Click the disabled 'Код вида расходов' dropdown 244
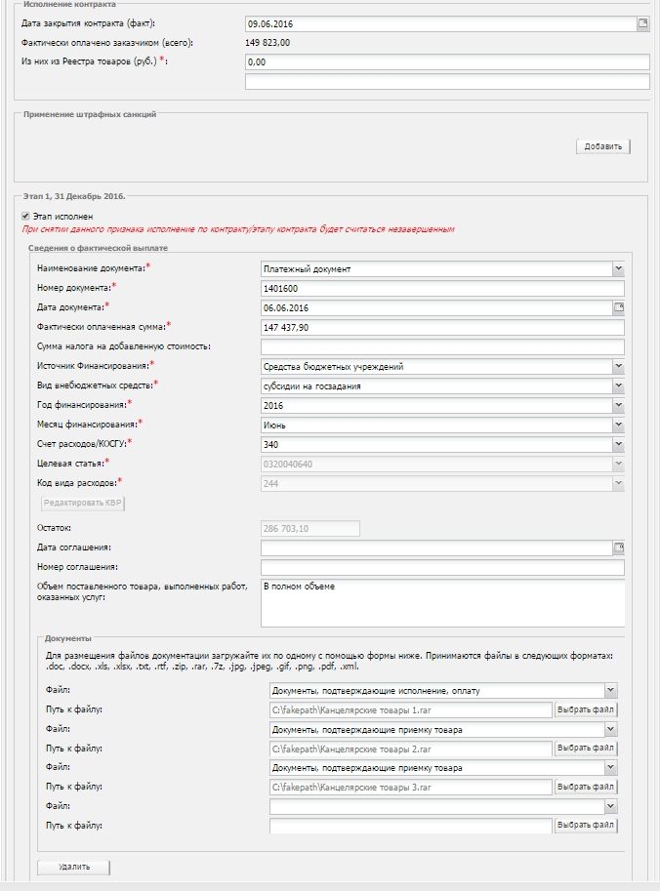Viewport: 660px width, 891px height. coord(442,484)
